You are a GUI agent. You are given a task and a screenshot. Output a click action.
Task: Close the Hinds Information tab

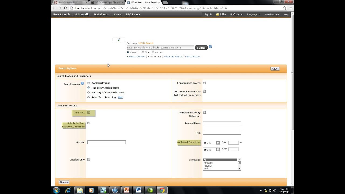click(x=87, y=2)
